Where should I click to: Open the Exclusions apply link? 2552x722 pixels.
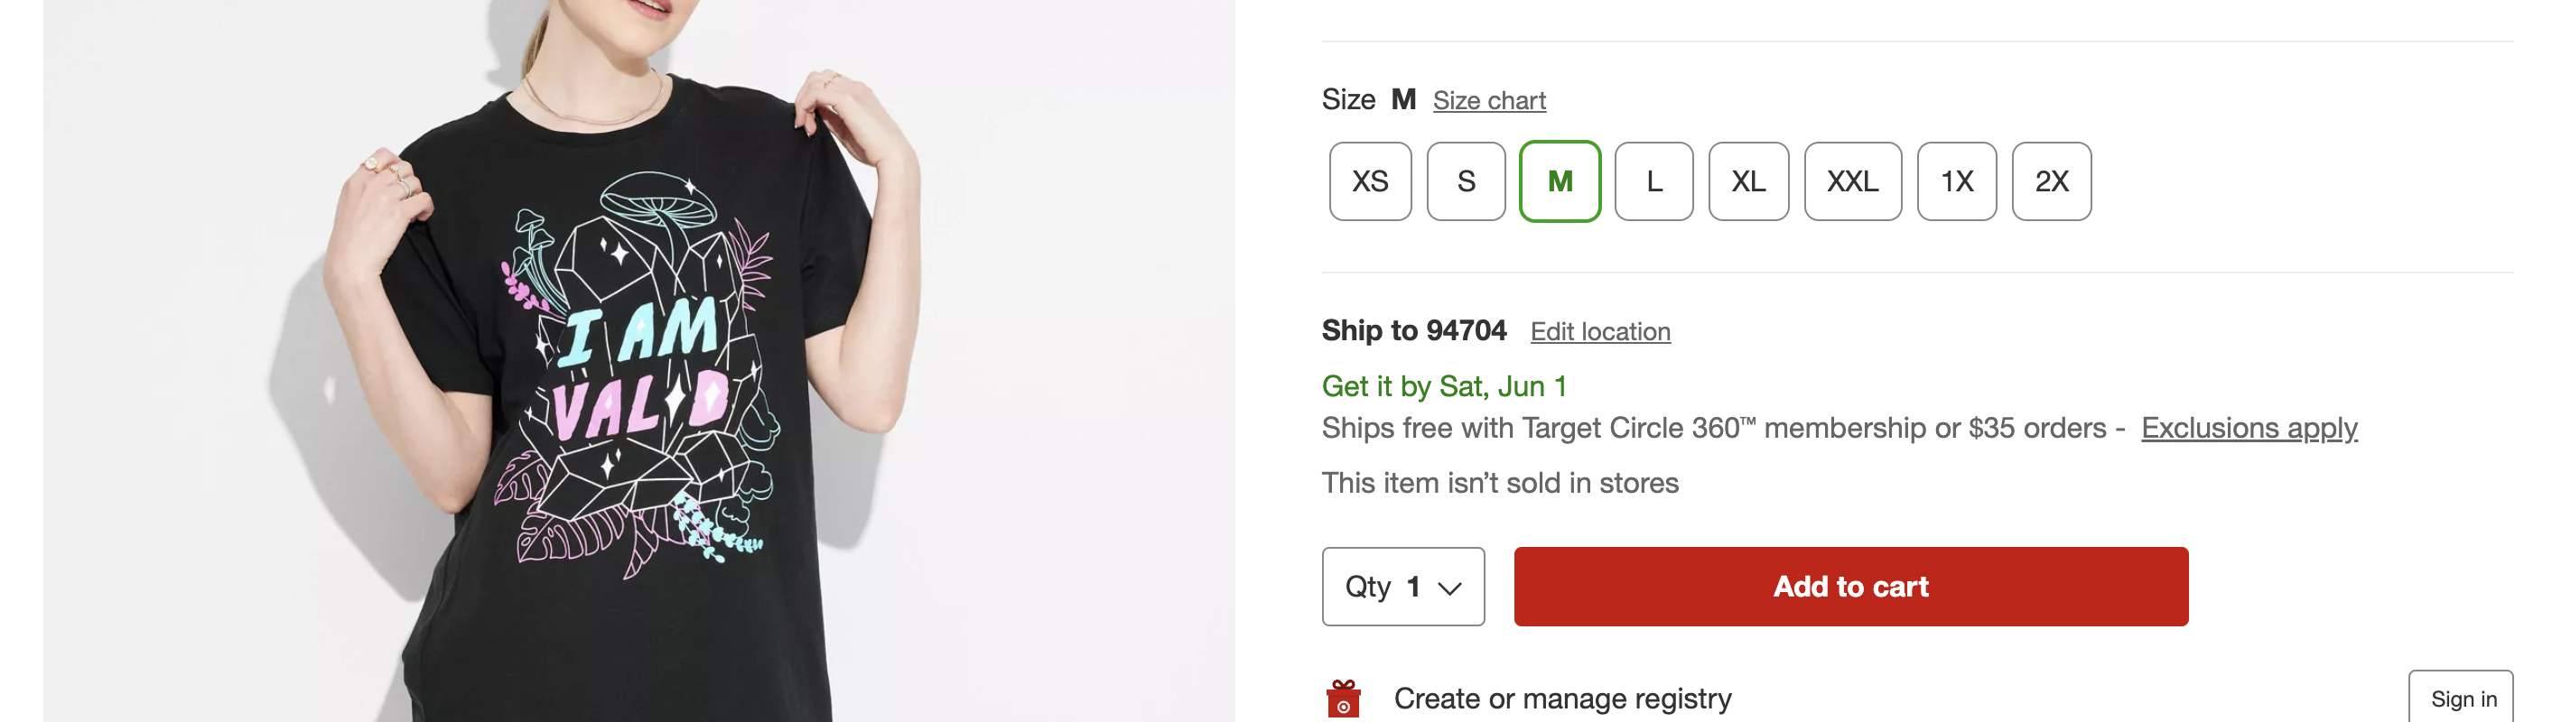click(x=2248, y=428)
